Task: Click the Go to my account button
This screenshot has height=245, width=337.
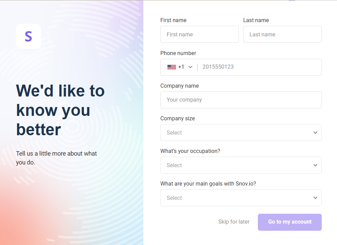Action: click(290, 222)
